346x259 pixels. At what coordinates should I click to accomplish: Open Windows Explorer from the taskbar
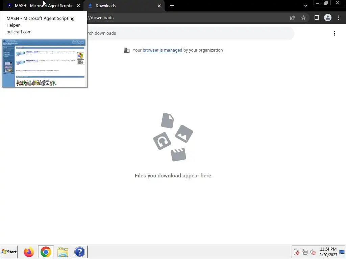pos(63,252)
